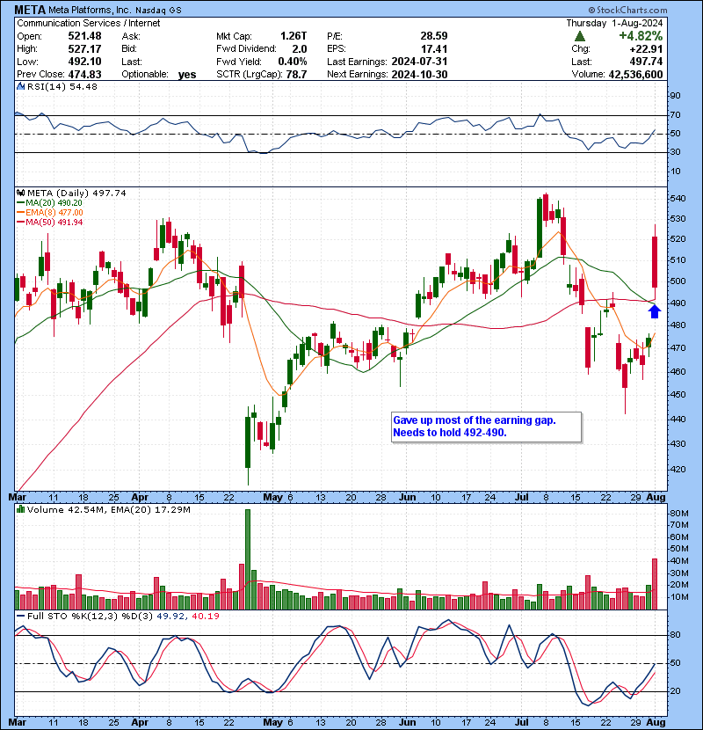Click the tall red August 1 candlestick
The image size is (703, 730).
click(x=655, y=261)
